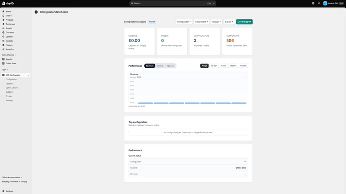Open Finance icon in sidebar

pyautogui.click(x=3, y=45)
